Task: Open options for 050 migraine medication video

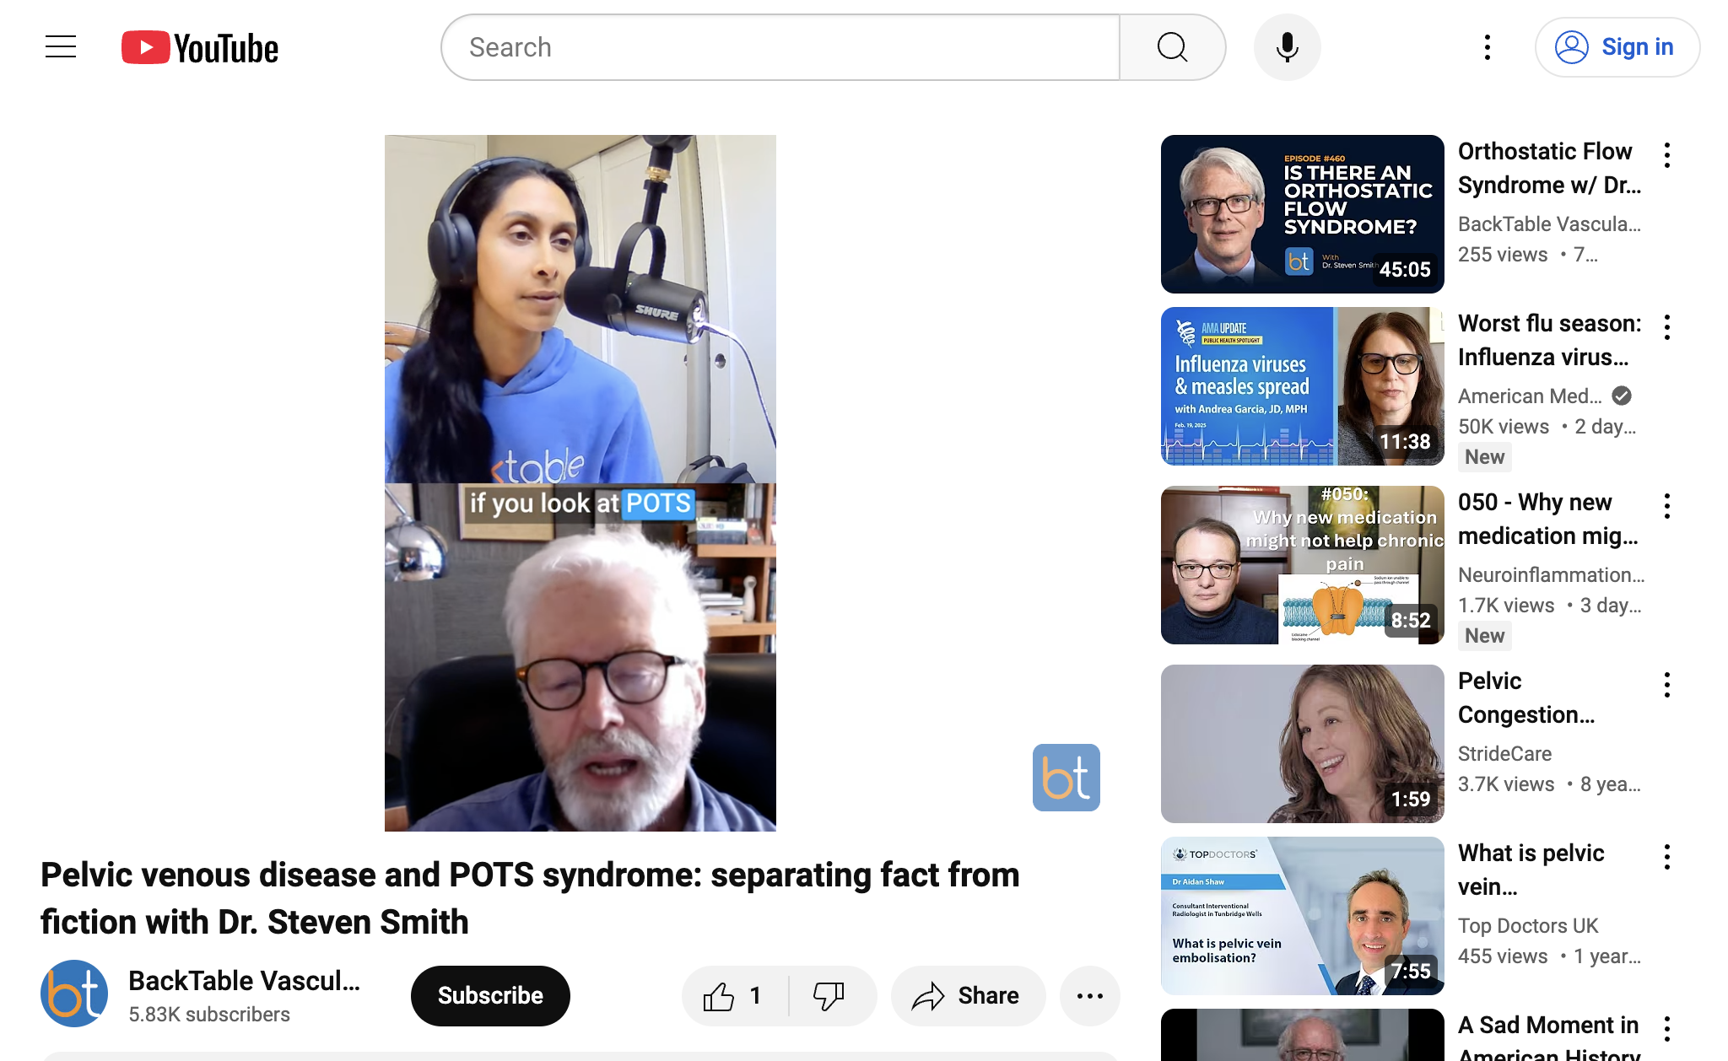Action: (1667, 506)
